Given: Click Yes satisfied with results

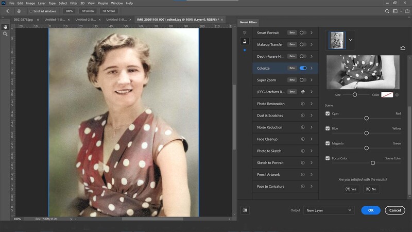Looking at the screenshot, I should 351,189.
